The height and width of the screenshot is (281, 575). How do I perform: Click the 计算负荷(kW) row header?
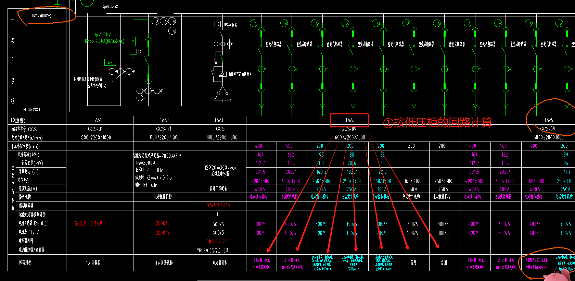(x=32, y=163)
